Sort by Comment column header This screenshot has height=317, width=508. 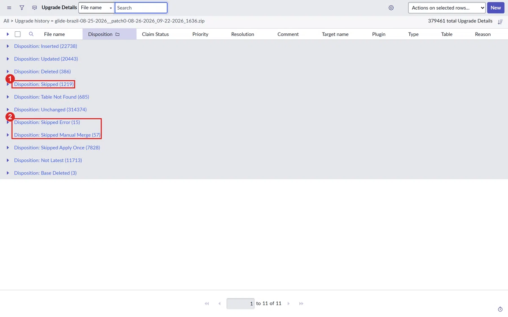tap(288, 34)
